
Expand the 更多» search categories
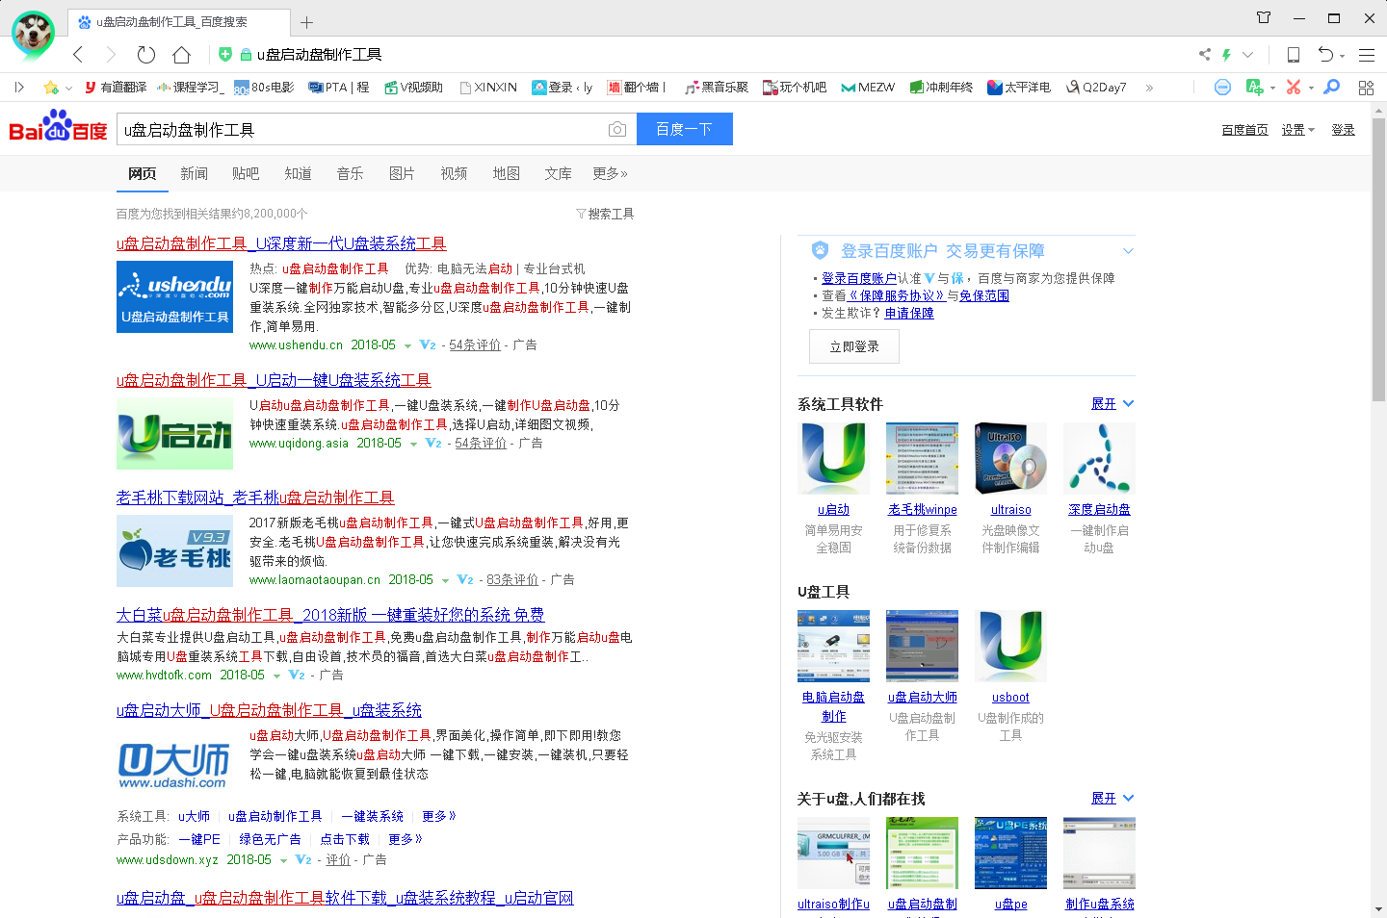pos(610,173)
